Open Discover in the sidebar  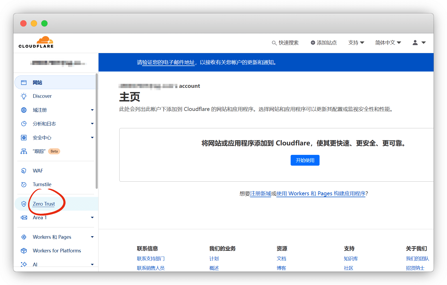[56, 96]
